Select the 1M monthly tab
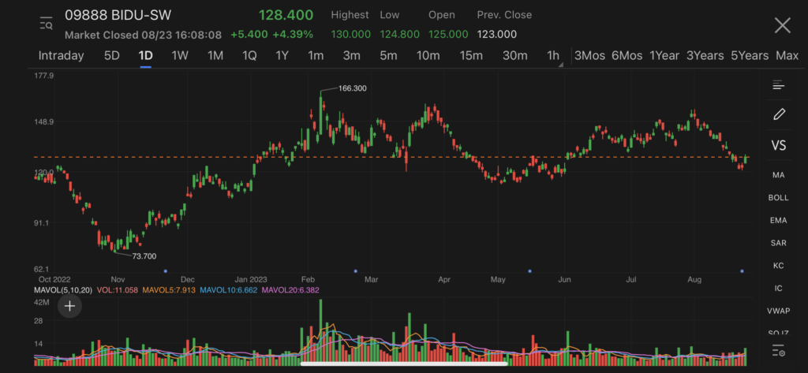The height and width of the screenshot is (373, 808). point(215,56)
